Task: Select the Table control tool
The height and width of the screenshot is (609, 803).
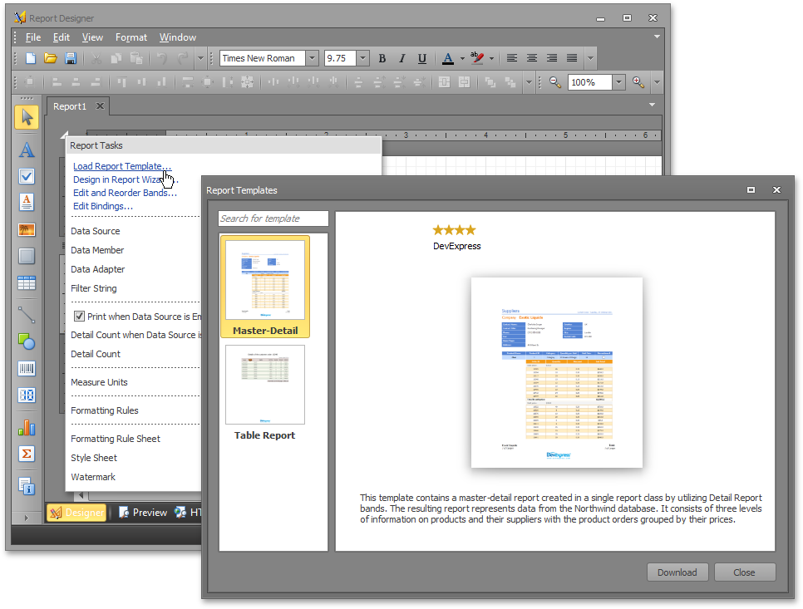Action: 27,283
